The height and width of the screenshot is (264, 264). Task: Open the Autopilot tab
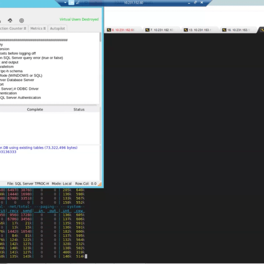[57, 28]
